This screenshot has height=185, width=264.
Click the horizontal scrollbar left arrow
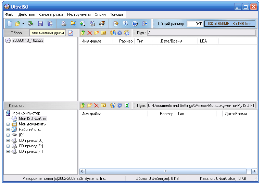(82, 171)
